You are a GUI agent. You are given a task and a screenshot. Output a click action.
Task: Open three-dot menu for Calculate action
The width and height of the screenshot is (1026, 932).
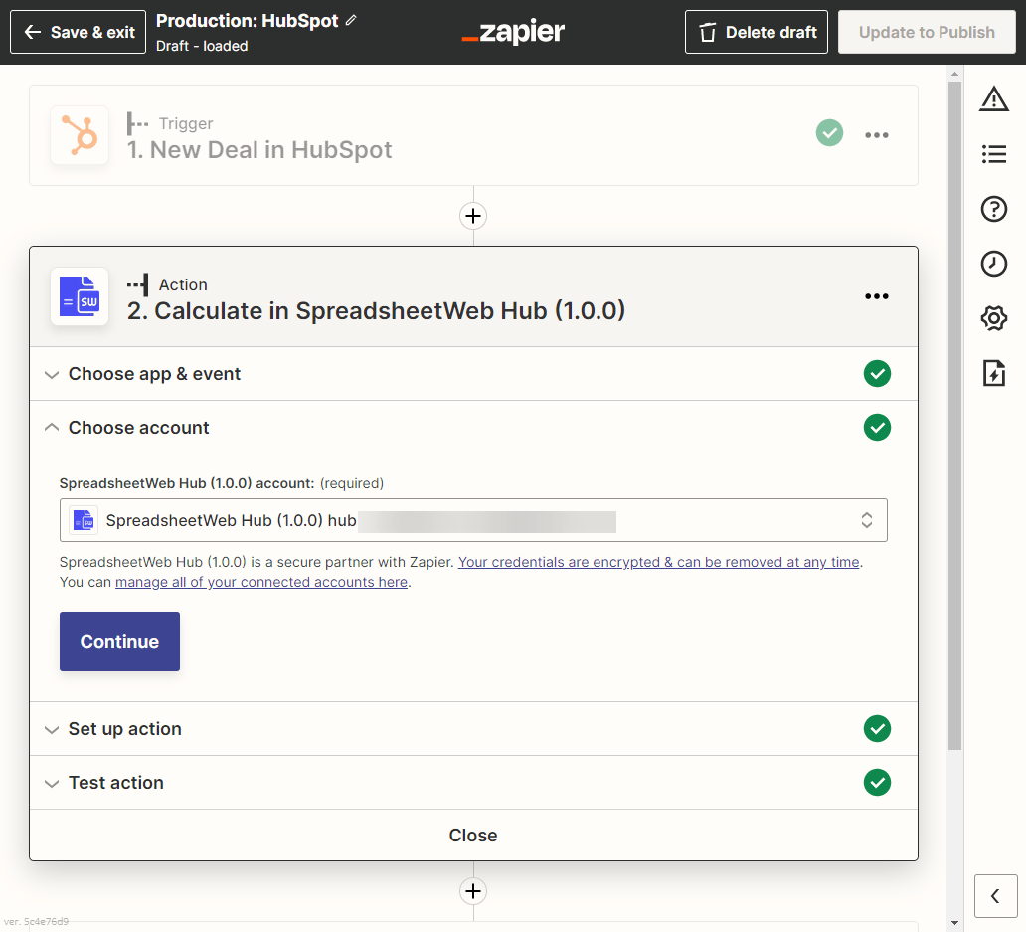(876, 296)
